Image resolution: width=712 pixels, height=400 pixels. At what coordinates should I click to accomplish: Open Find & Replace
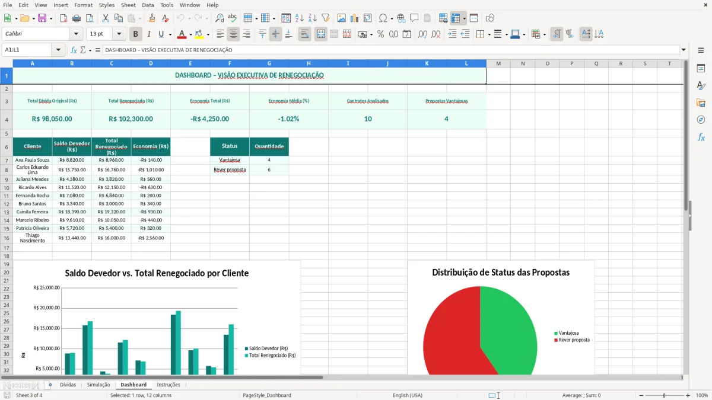tap(220, 18)
